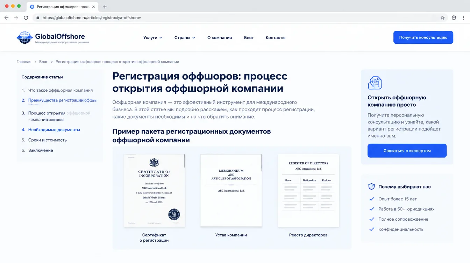Open the Register of Directors thumbnail
The height and width of the screenshot is (263, 470).
click(x=308, y=191)
